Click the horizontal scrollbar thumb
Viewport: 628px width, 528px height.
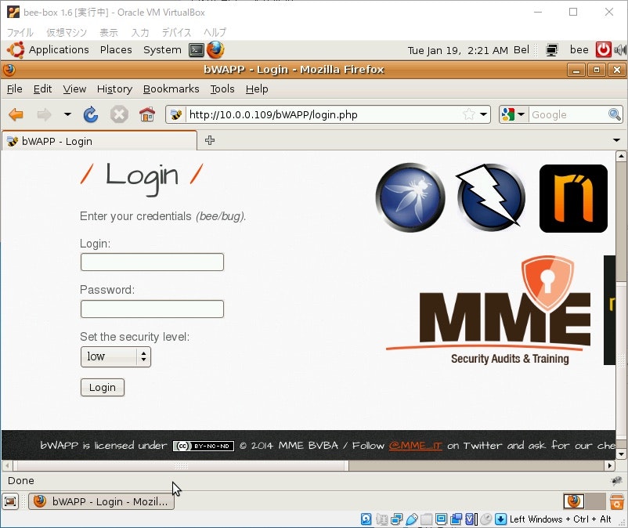tap(181, 465)
